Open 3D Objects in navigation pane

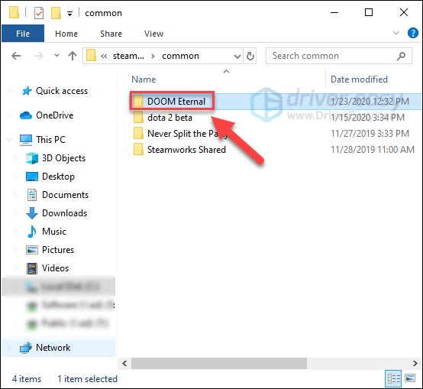[63, 158]
